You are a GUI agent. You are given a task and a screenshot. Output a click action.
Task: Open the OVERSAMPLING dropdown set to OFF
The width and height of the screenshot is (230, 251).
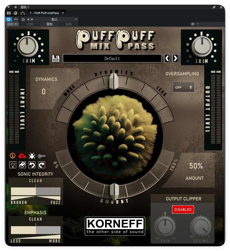point(184,87)
